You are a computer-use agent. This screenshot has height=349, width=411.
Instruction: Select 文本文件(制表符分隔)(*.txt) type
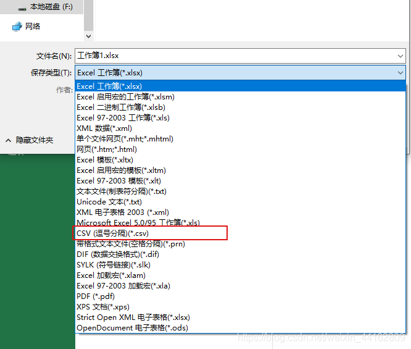click(x=240, y=191)
